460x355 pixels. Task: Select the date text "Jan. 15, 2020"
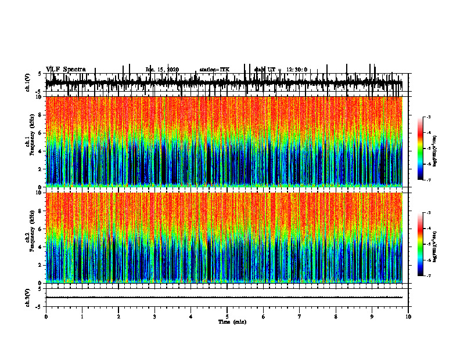[x=162, y=70]
